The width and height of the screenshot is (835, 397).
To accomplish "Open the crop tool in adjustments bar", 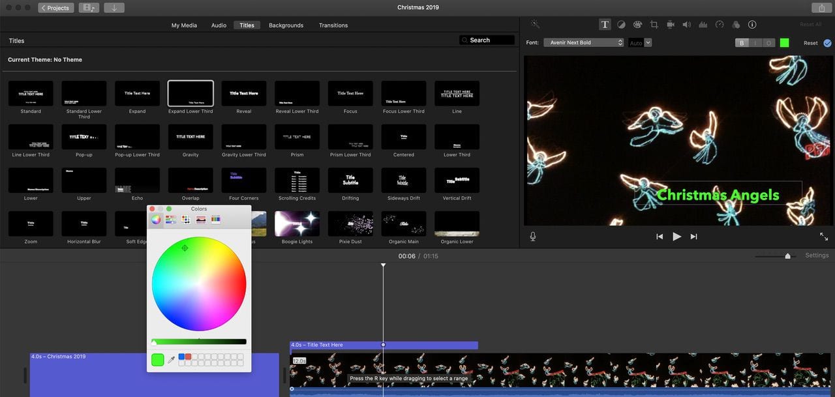I will [x=654, y=25].
